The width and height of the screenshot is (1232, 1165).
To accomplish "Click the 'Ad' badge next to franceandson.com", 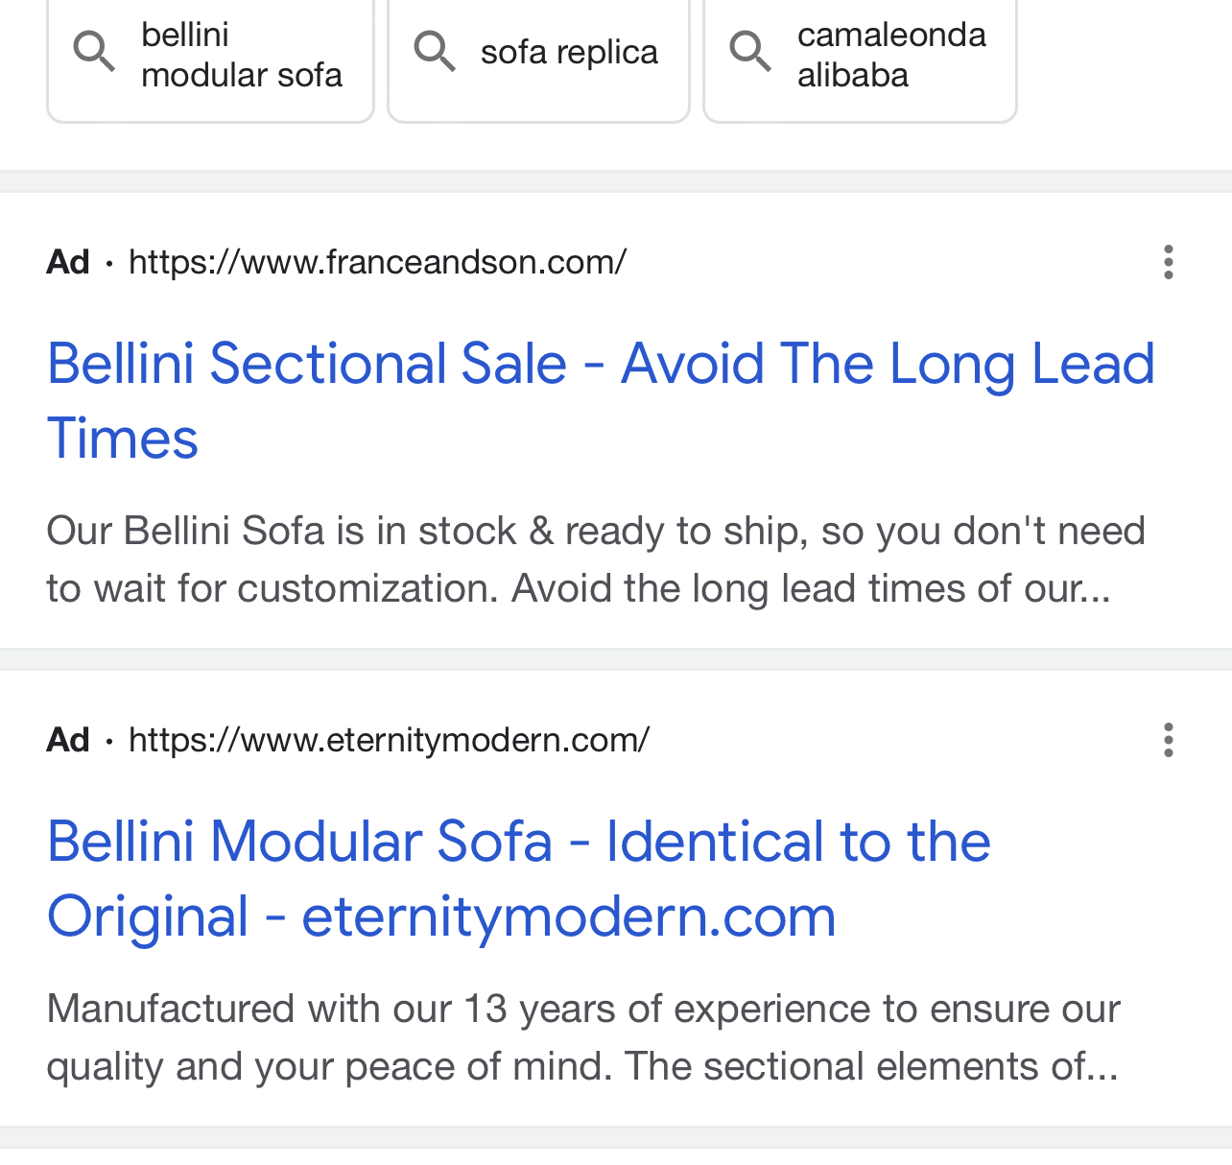I will tap(68, 262).
